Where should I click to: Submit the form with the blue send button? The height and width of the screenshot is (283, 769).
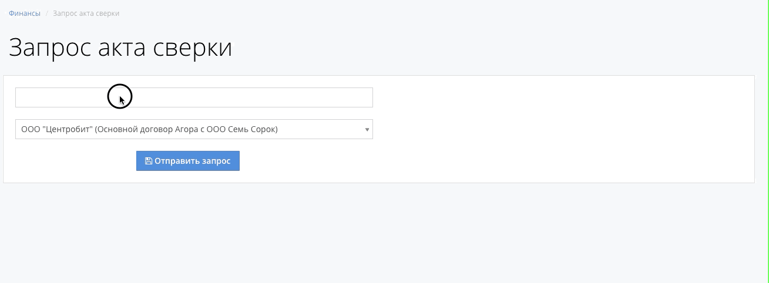[188, 161]
